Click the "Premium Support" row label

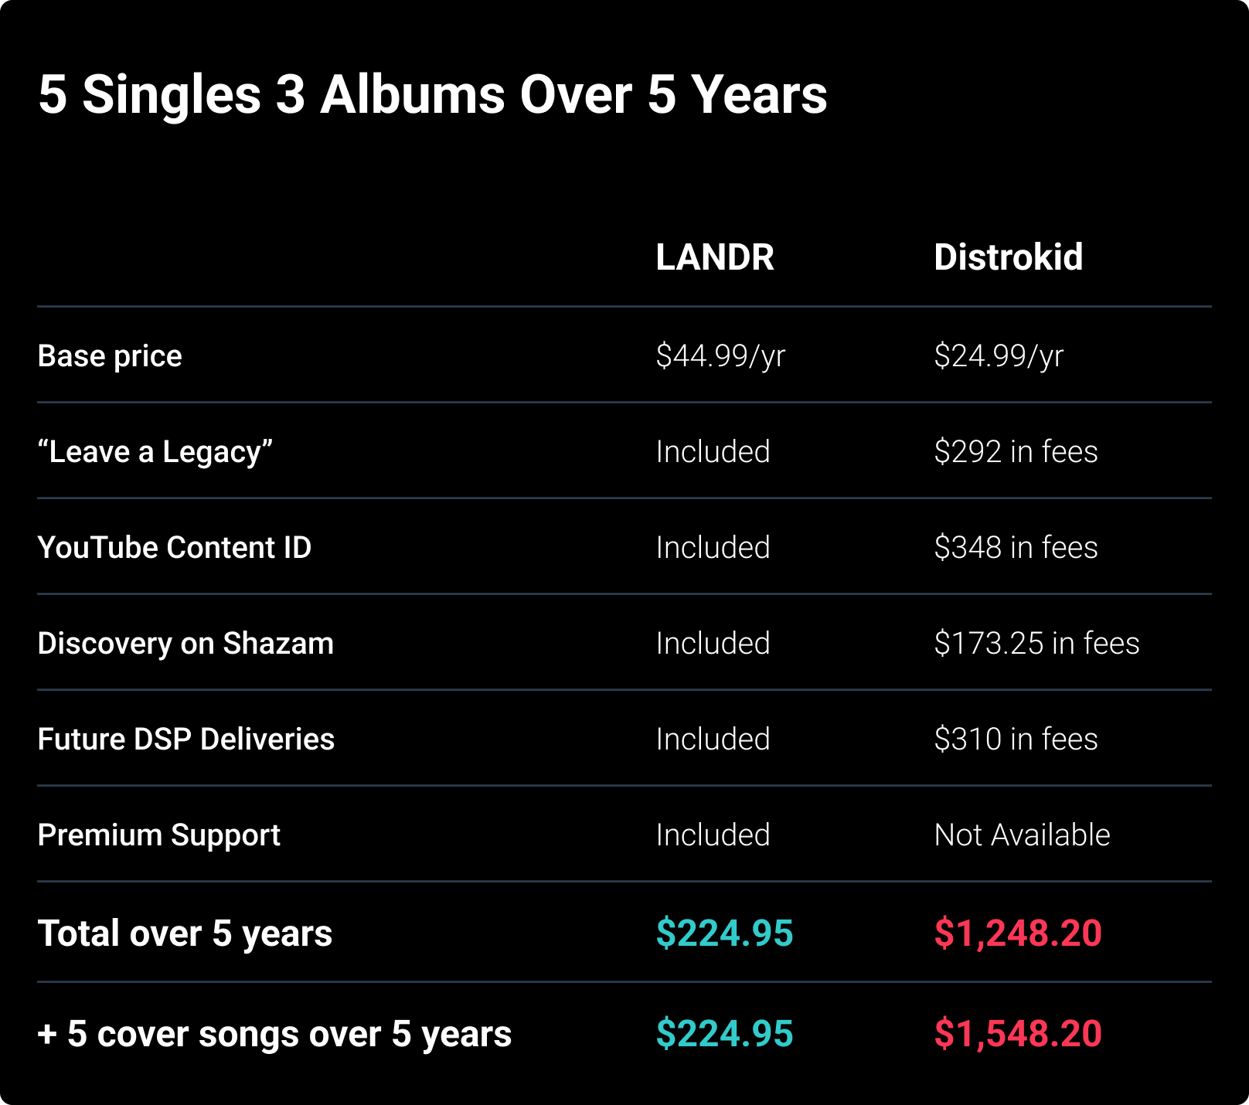point(159,835)
